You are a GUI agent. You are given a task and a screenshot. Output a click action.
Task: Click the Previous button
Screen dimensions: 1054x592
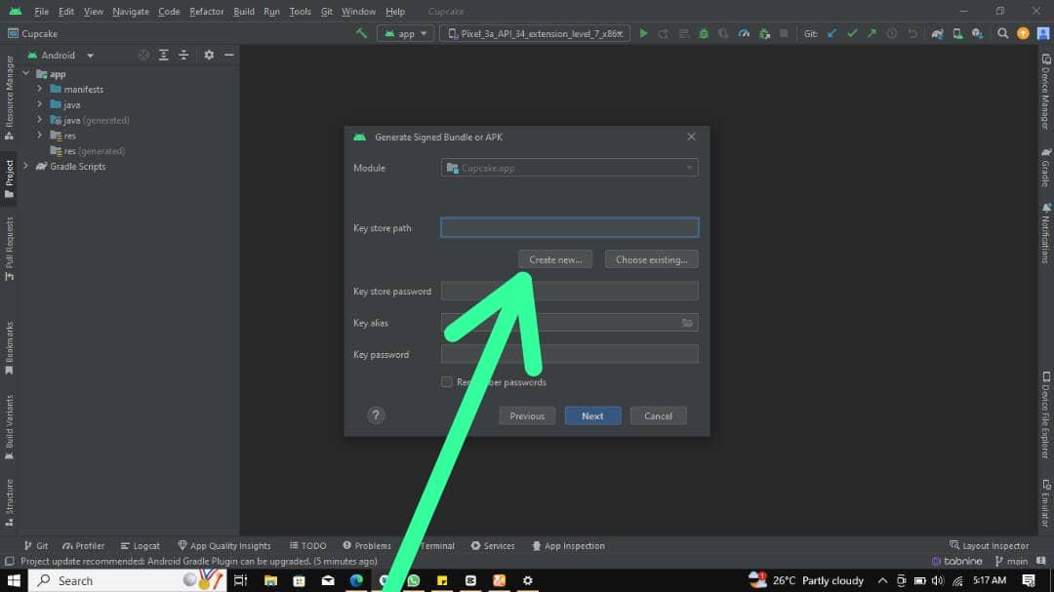tap(527, 415)
